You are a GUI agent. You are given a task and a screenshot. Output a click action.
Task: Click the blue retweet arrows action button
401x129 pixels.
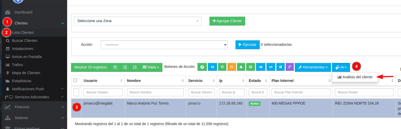point(212,67)
